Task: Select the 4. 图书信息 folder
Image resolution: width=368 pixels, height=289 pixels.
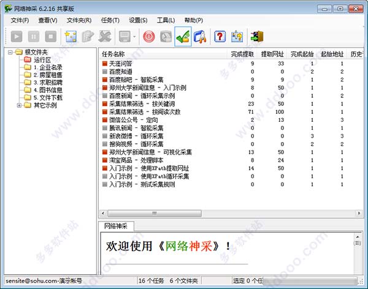Action: (x=48, y=90)
